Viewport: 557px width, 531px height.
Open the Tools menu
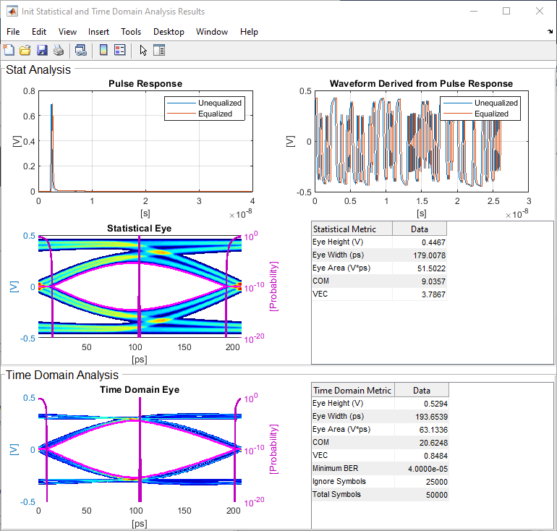131,32
